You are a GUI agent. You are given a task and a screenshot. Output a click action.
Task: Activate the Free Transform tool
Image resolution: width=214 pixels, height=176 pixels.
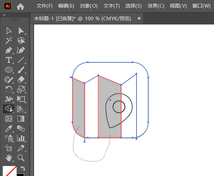(x=21, y=99)
